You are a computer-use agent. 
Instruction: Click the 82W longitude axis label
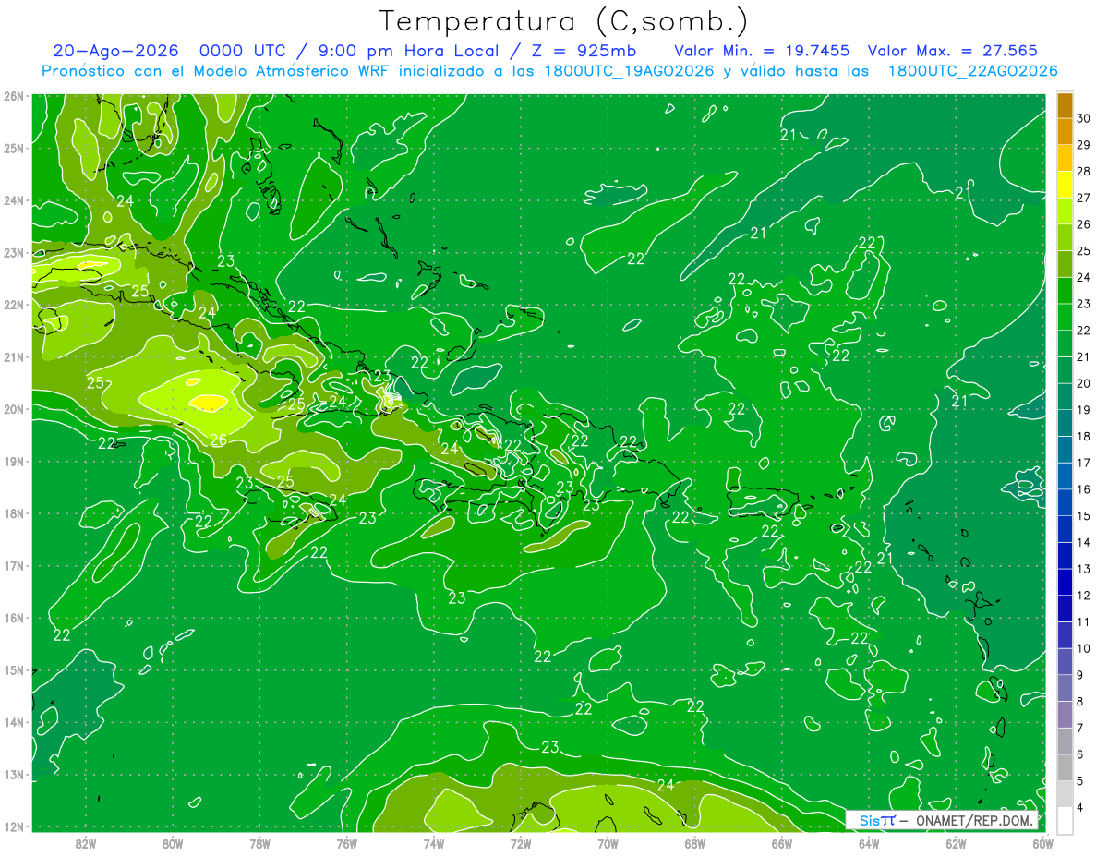tap(86, 842)
